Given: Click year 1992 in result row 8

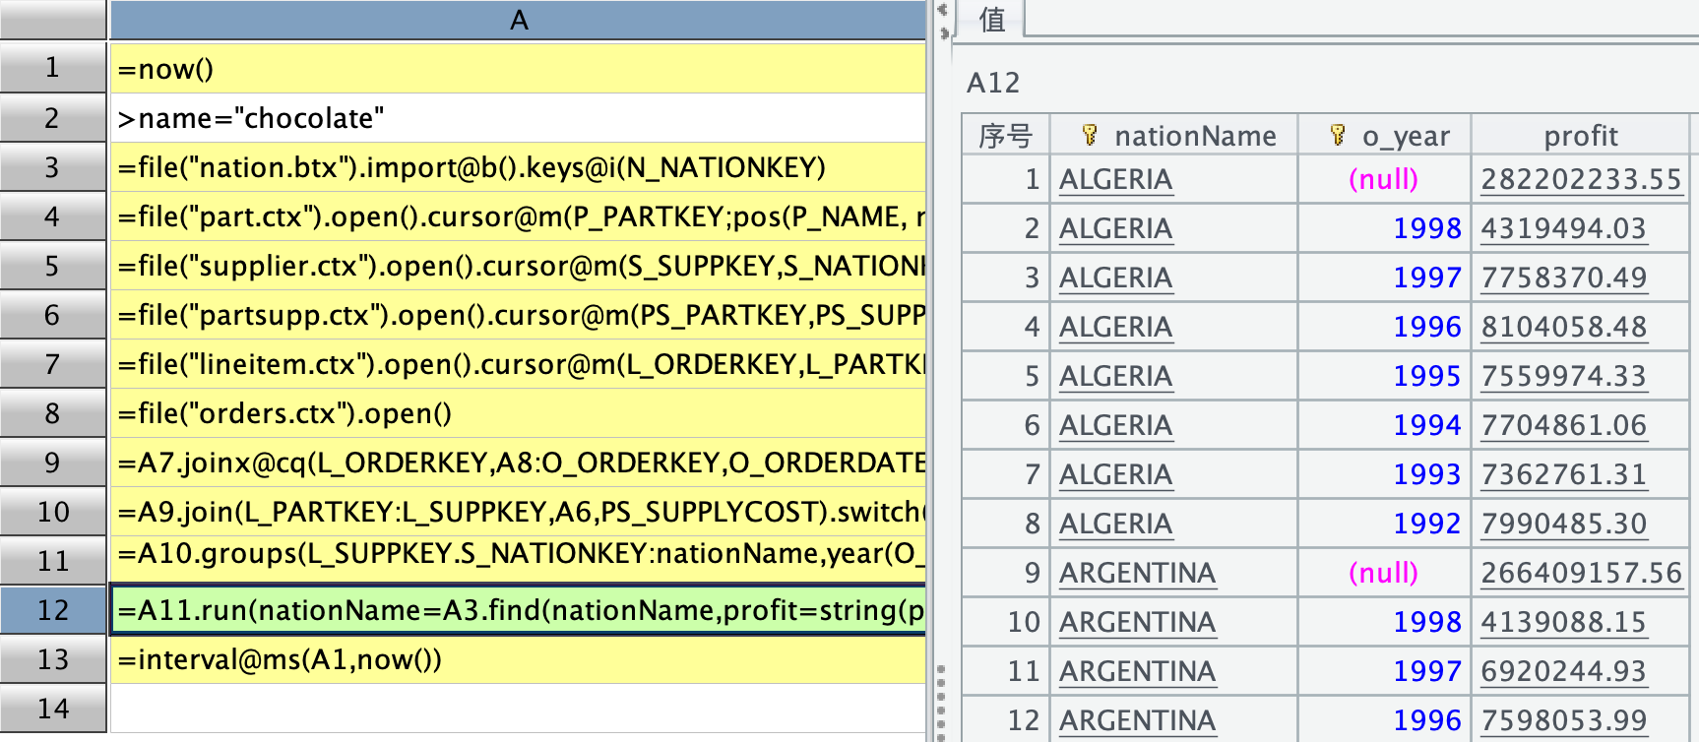Looking at the screenshot, I should [x=1427, y=524].
